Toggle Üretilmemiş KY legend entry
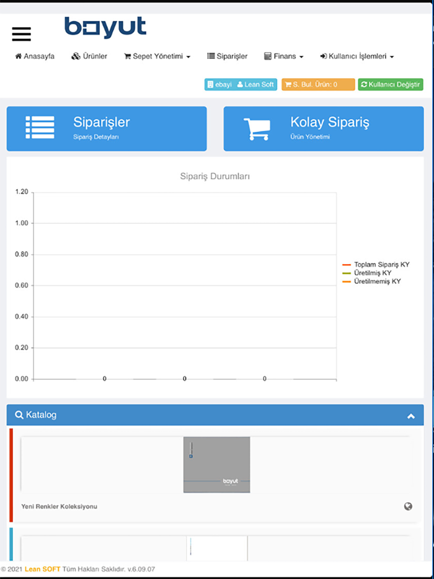434x579 pixels. point(371,281)
